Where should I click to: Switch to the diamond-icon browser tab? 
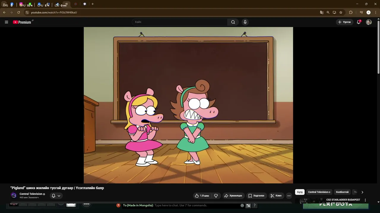pyautogui.click(x=85, y=4)
